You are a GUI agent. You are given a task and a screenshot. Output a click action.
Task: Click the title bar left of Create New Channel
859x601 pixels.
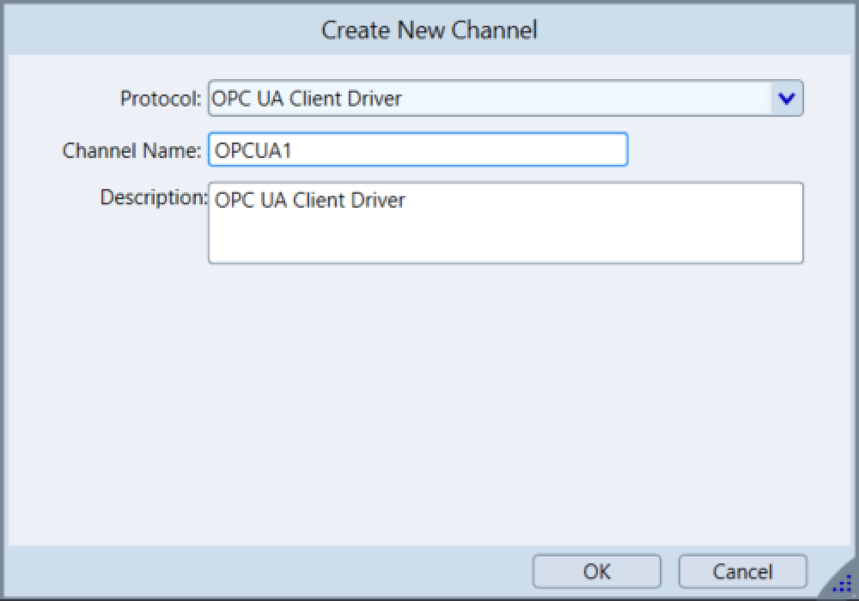click(155, 30)
